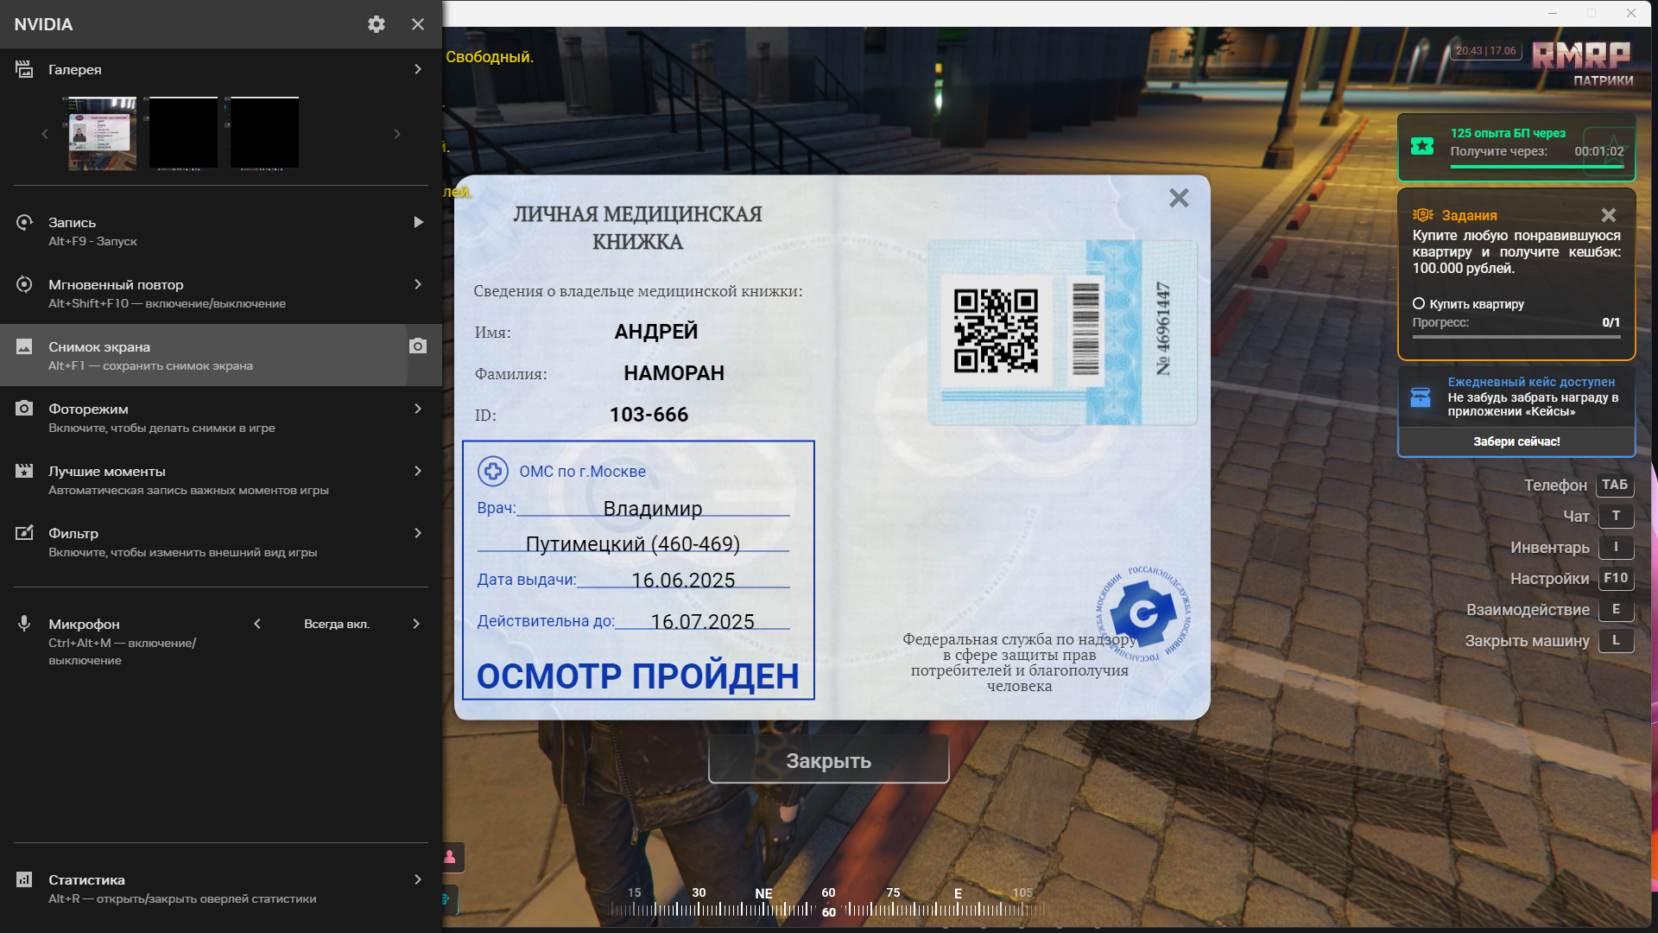Click the Закрыть машину L key hint
Viewport: 1658px width, 933px height.
click(x=1616, y=640)
